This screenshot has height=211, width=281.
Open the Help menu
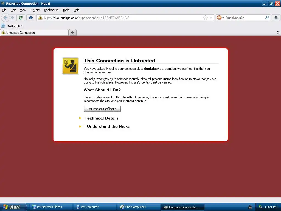point(76,10)
